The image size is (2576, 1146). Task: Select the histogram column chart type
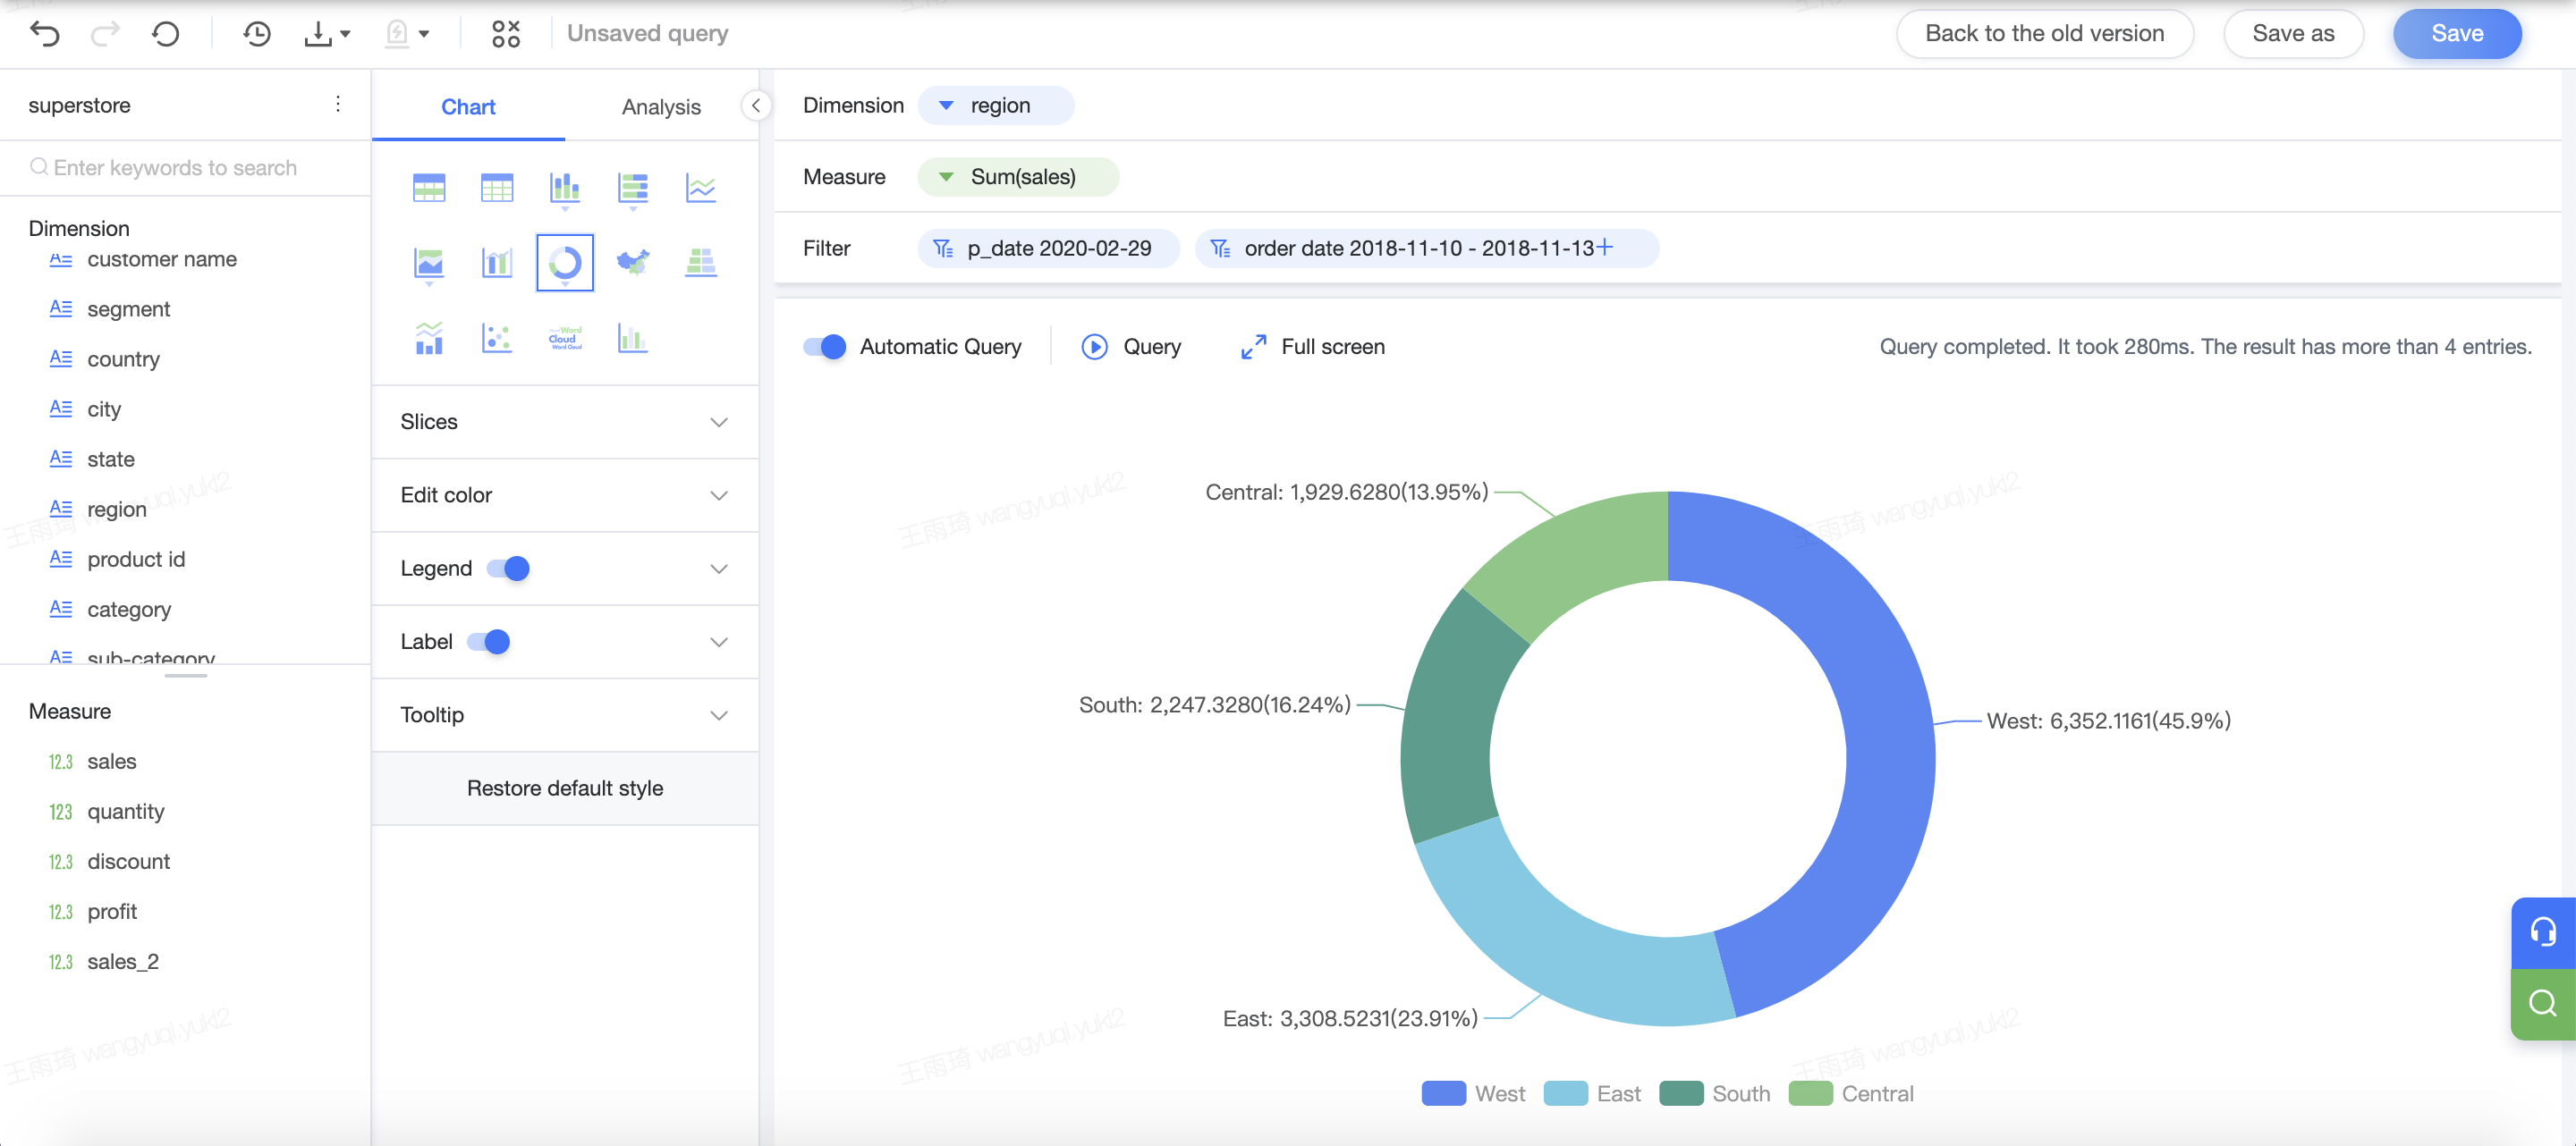tap(633, 338)
